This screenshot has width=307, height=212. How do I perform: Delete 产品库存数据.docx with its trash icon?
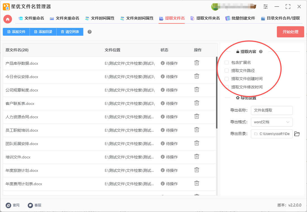[x=197, y=63]
